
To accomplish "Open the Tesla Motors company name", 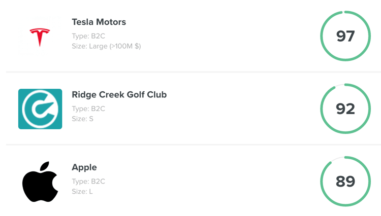I will (x=99, y=22).
